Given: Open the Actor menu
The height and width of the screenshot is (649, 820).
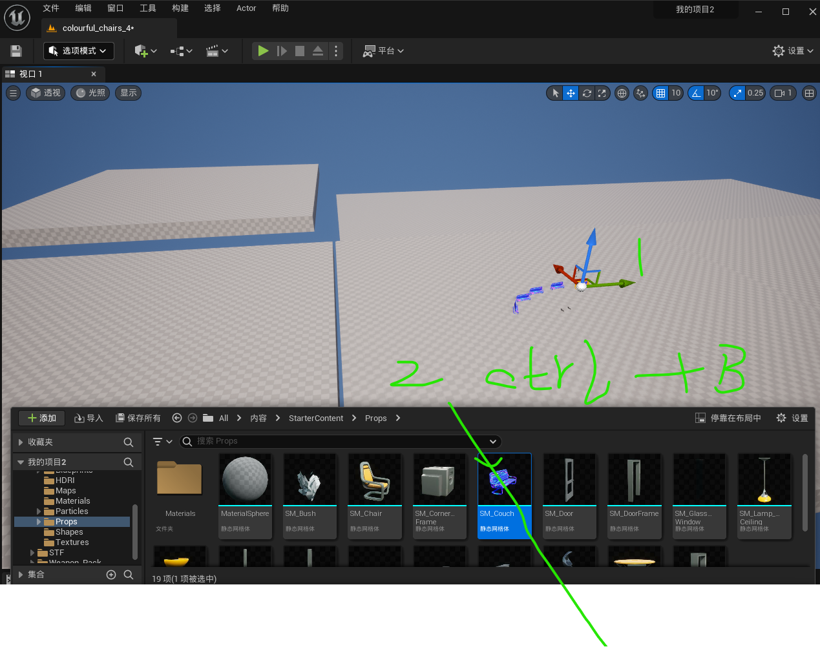Looking at the screenshot, I should pos(246,8).
